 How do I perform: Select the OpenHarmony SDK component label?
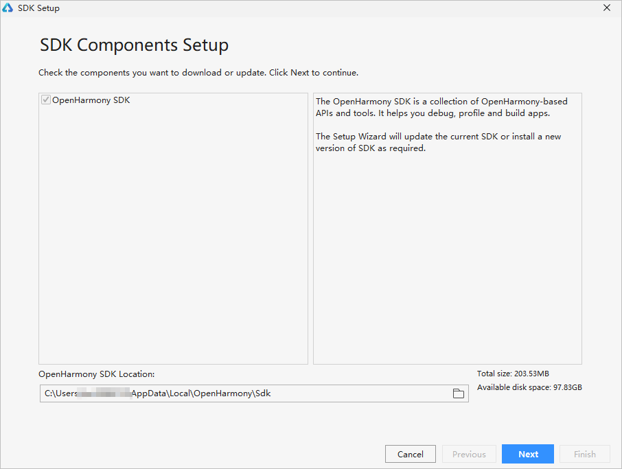coord(91,100)
